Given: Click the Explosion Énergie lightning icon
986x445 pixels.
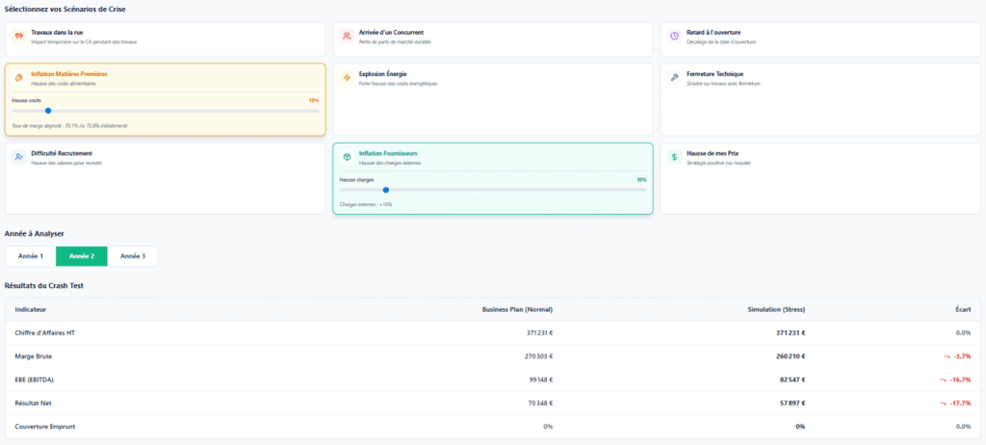Looking at the screenshot, I should tap(347, 78).
